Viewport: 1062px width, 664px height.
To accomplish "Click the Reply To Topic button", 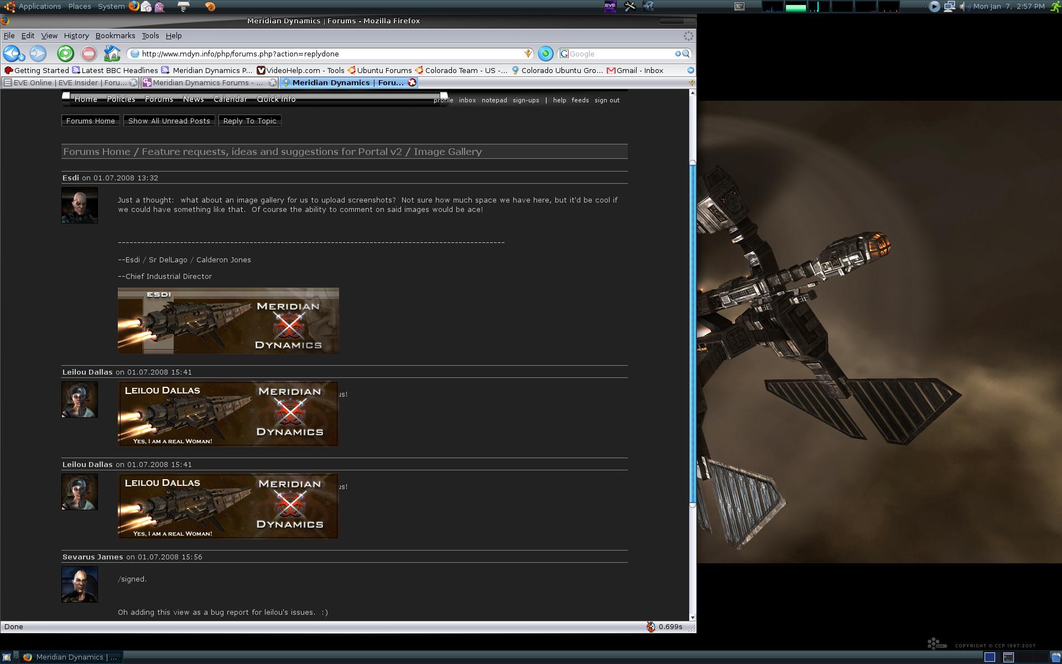I will coord(249,121).
